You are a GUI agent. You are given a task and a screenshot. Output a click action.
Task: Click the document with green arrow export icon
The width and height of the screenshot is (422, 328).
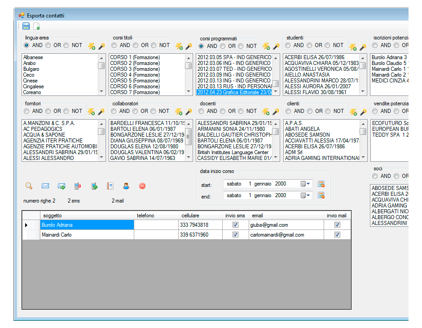[94, 186]
